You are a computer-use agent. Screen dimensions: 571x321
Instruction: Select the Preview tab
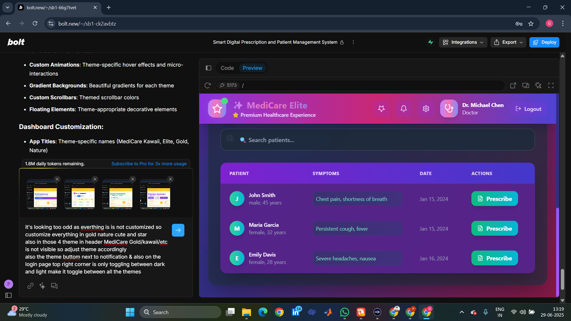(x=252, y=68)
